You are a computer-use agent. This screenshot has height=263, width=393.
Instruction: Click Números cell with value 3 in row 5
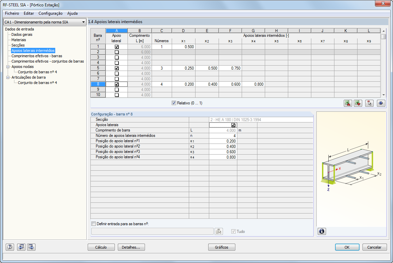[x=162, y=68]
